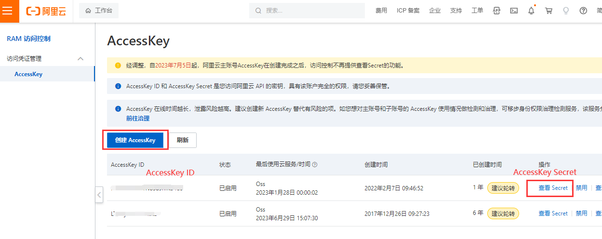Screen dimensions: 602x239
Task: Click the 前往治理 link
Action: pyautogui.click(x=138, y=119)
